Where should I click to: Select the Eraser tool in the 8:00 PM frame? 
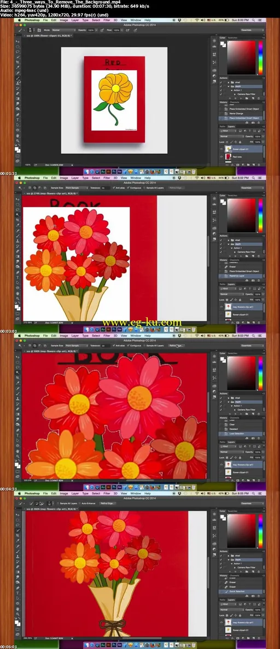tap(17, 94)
